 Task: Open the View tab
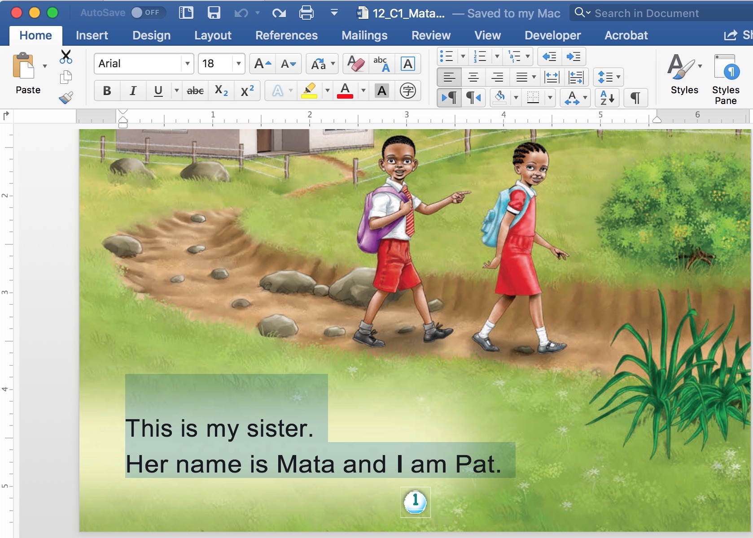(487, 35)
